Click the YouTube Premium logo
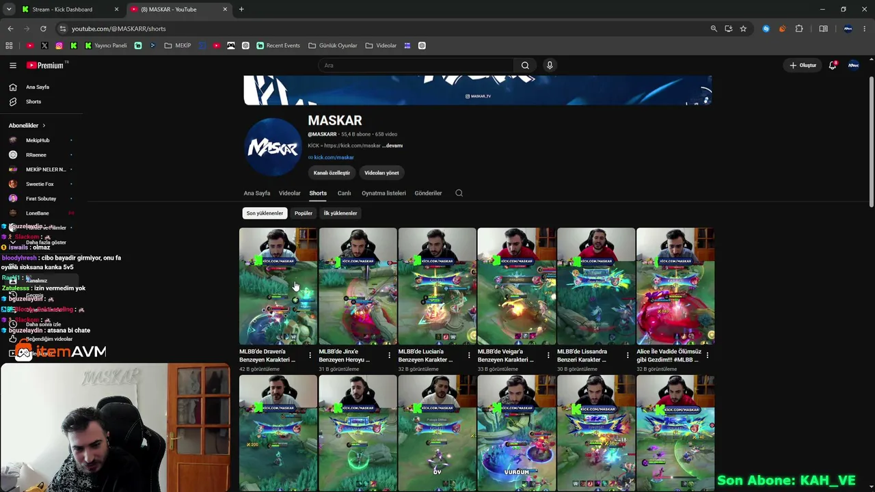Image resolution: width=875 pixels, height=492 pixels. pos(46,66)
